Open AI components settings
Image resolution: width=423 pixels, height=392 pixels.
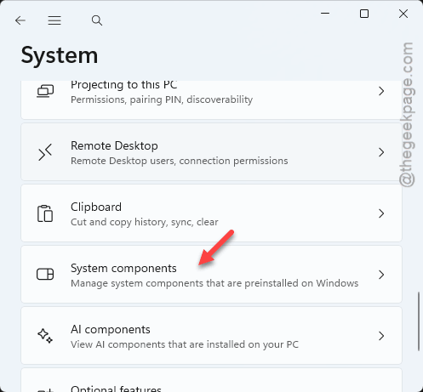(x=211, y=336)
